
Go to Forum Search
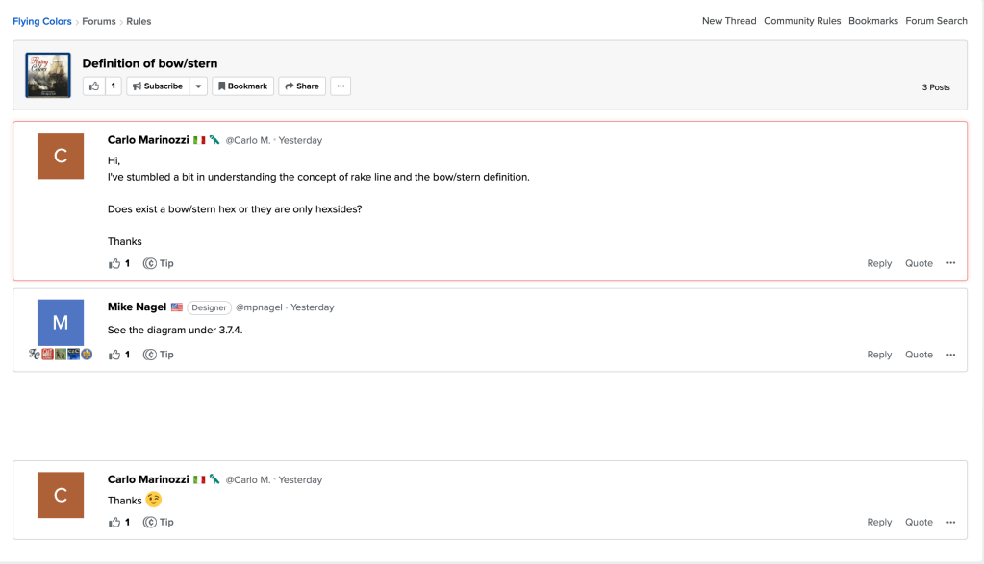click(x=936, y=21)
